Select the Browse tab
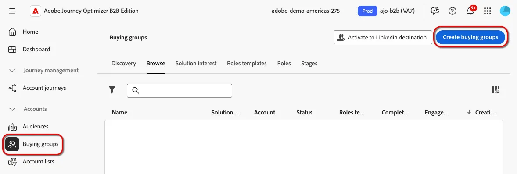The height and width of the screenshot is (174, 517). [156, 63]
